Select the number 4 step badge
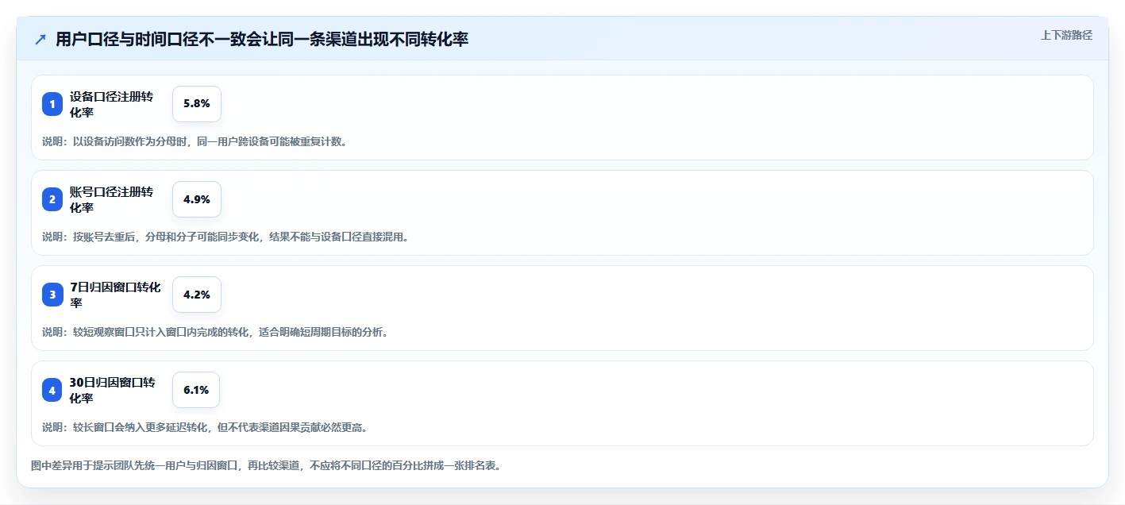This screenshot has height=505, width=1125. coord(52,390)
